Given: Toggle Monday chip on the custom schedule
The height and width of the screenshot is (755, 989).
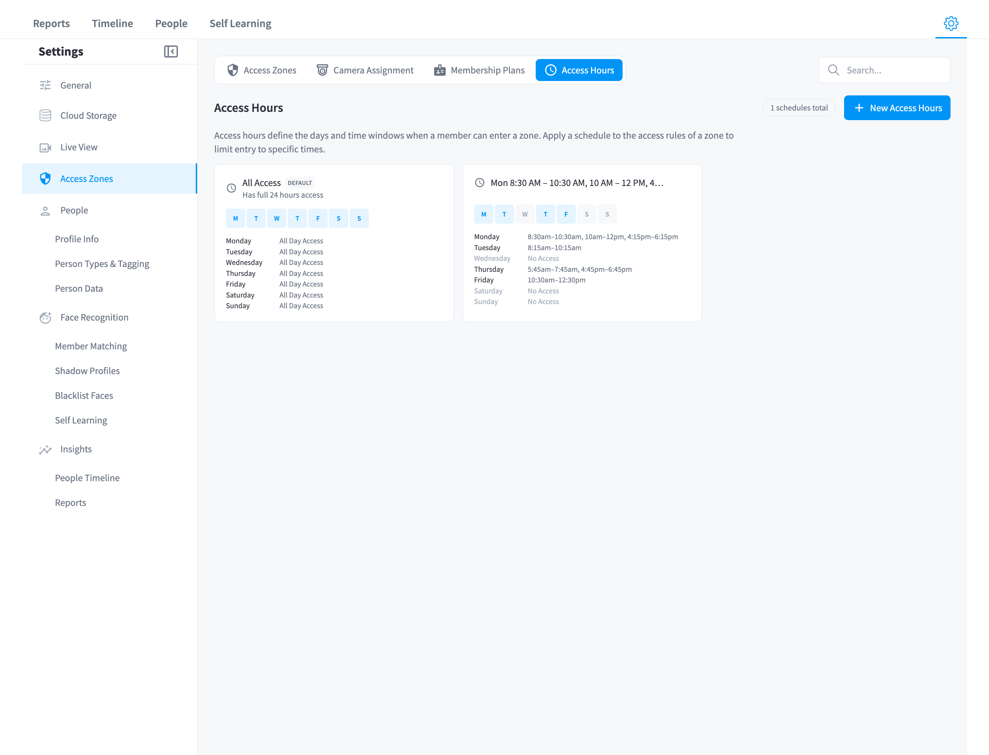Looking at the screenshot, I should click(x=484, y=214).
